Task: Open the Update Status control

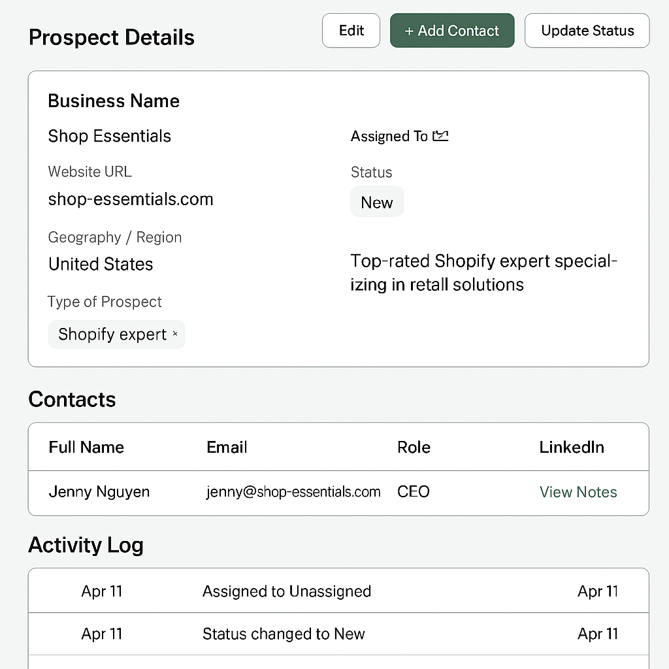Action: pyautogui.click(x=587, y=31)
